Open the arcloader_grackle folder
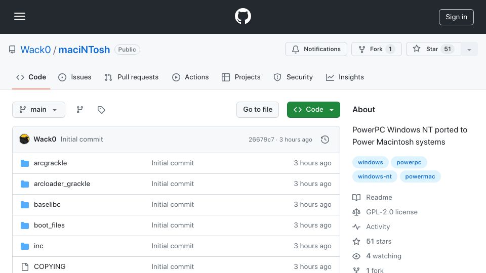 62,184
